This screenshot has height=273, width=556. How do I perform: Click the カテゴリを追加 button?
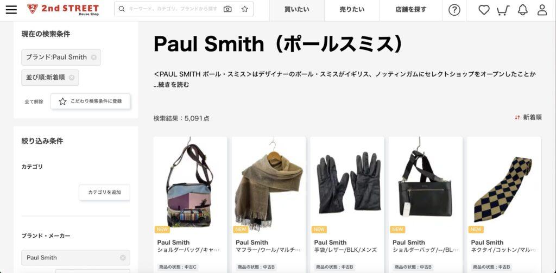point(105,193)
